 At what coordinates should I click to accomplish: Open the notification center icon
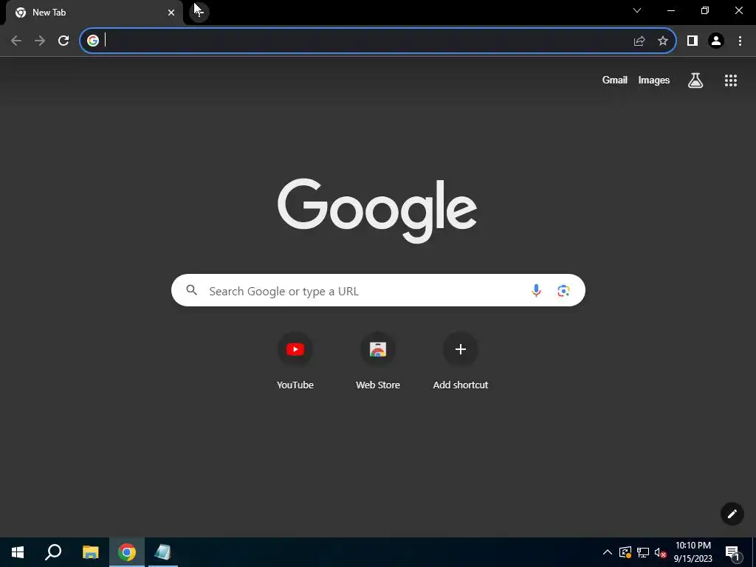point(732,552)
